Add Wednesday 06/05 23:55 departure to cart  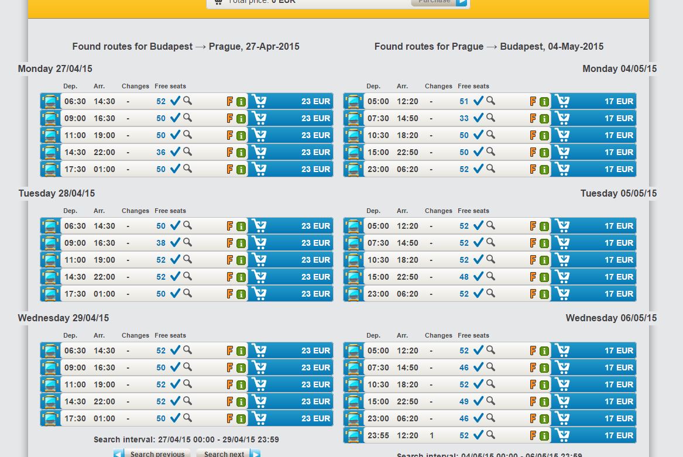pos(562,435)
